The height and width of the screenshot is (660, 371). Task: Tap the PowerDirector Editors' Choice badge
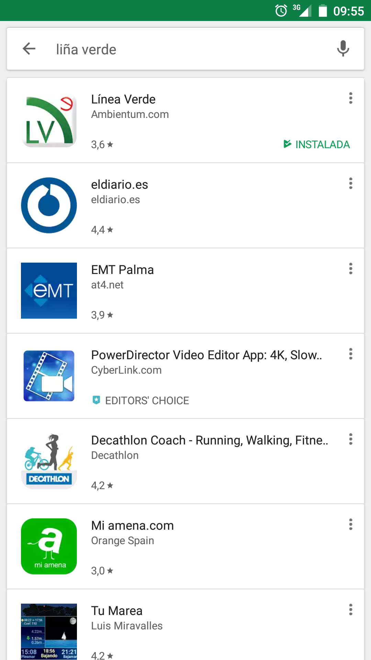click(x=141, y=400)
